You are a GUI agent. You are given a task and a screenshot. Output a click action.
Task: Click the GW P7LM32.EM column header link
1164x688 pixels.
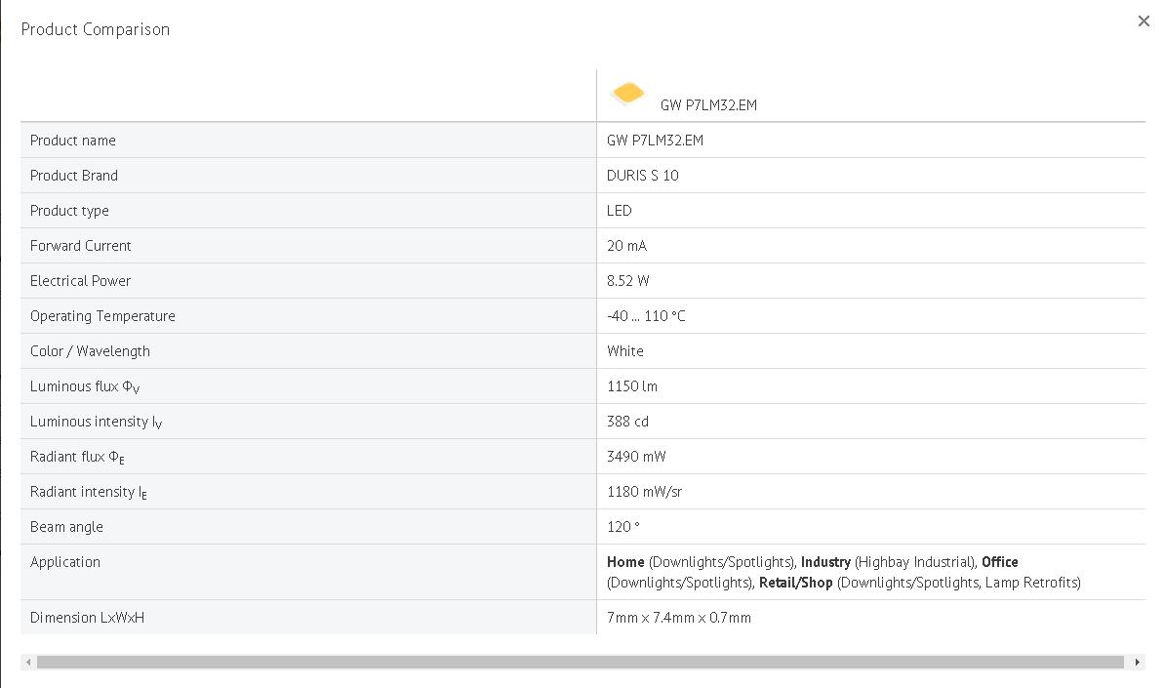coord(708,105)
